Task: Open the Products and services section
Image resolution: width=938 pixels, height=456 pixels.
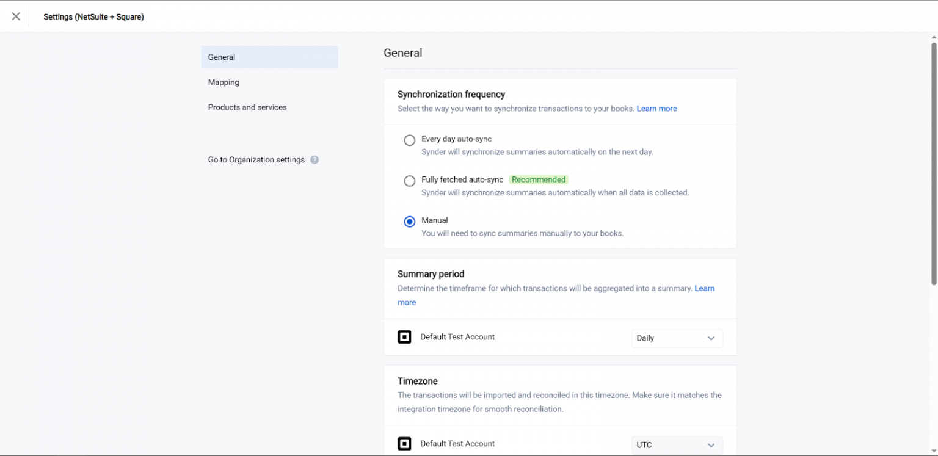Action: pyautogui.click(x=247, y=107)
